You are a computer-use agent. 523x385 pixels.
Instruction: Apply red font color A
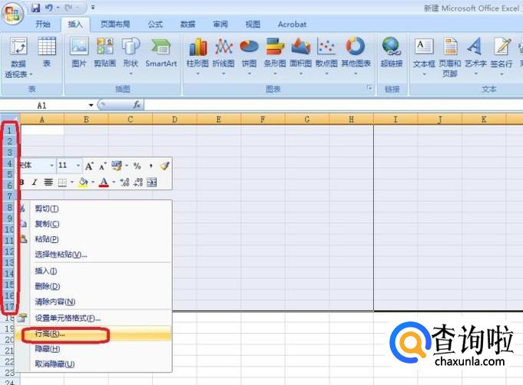tap(104, 182)
